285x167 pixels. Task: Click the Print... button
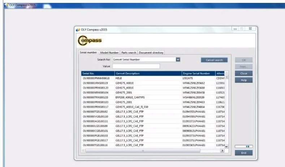pyautogui.click(x=243, y=67)
